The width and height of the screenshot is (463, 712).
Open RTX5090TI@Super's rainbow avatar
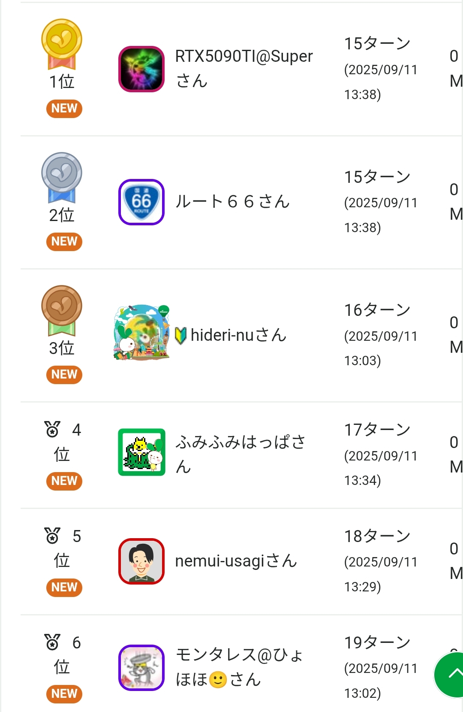pos(141,69)
